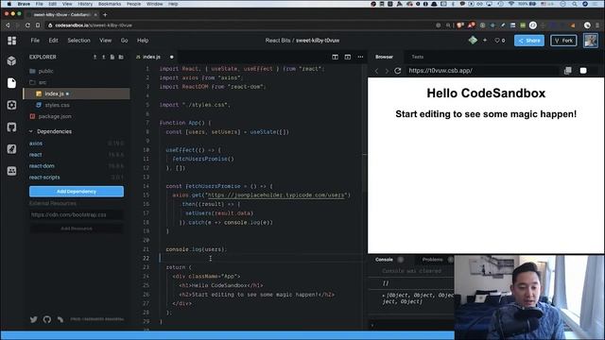Select the Explorer file icon in sidebar
Image resolution: width=605 pixels, height=340 pixels.
click(11, 83)
